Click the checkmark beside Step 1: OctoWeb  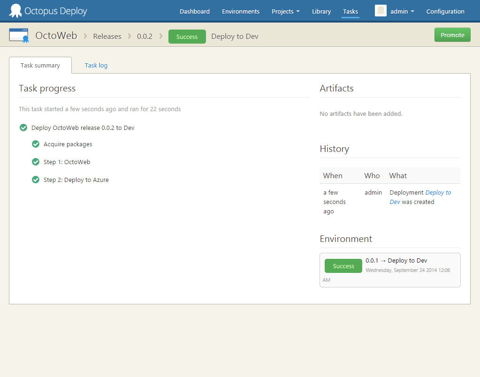pyautogui.click(x=35, y=162)
